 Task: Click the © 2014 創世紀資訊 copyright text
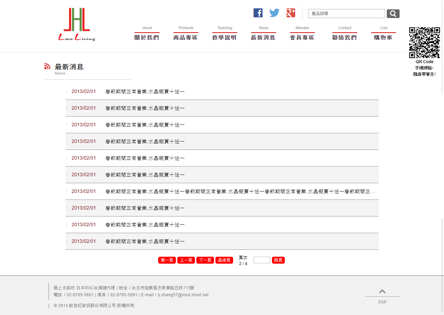[x=94, y=306]
